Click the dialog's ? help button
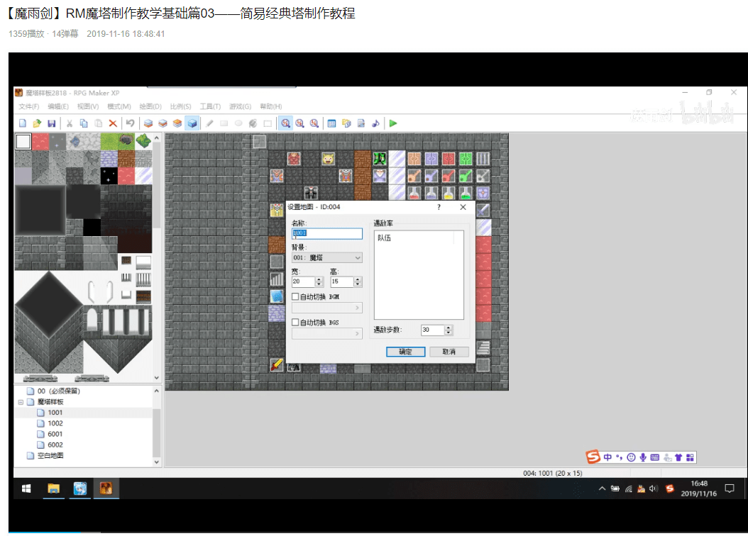 tap(439, 207)
